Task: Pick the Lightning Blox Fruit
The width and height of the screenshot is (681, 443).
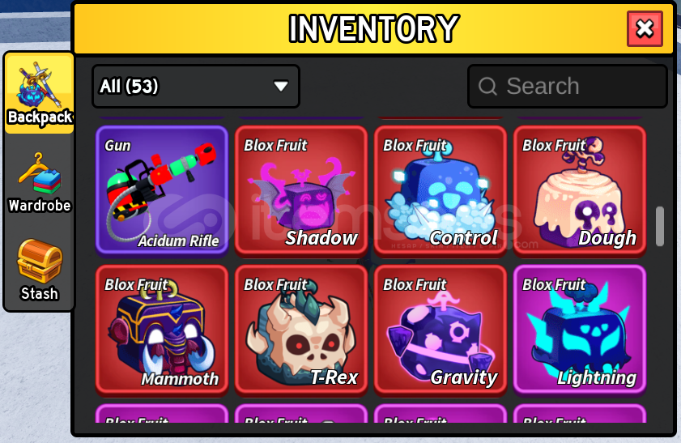Action: point(580,330)
